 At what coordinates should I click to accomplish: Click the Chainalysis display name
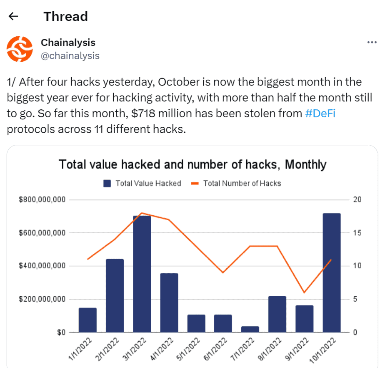tap(68, 42)
